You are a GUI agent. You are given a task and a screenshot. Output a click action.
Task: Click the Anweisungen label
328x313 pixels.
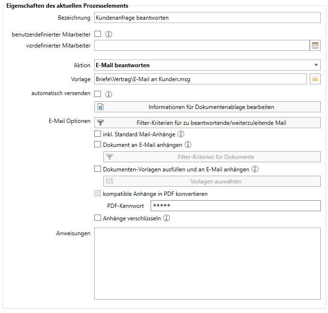pyautogui.click(x=73, y=233)
